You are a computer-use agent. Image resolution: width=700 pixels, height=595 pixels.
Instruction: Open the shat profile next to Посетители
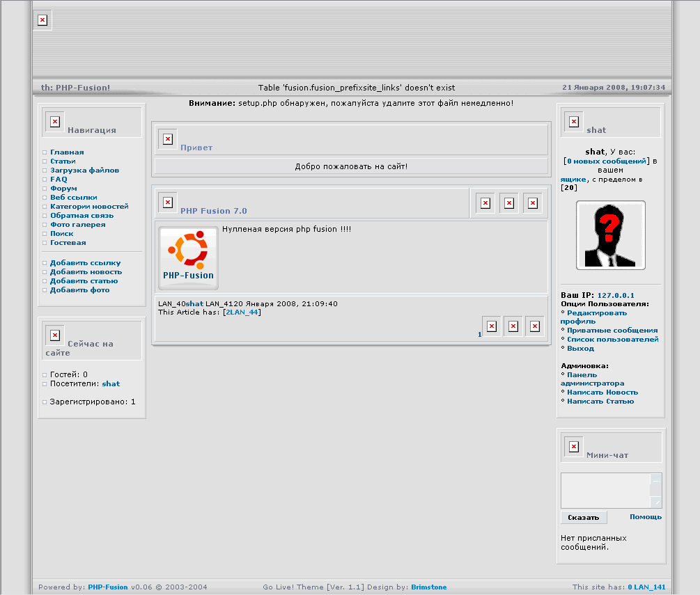point(111,383)
